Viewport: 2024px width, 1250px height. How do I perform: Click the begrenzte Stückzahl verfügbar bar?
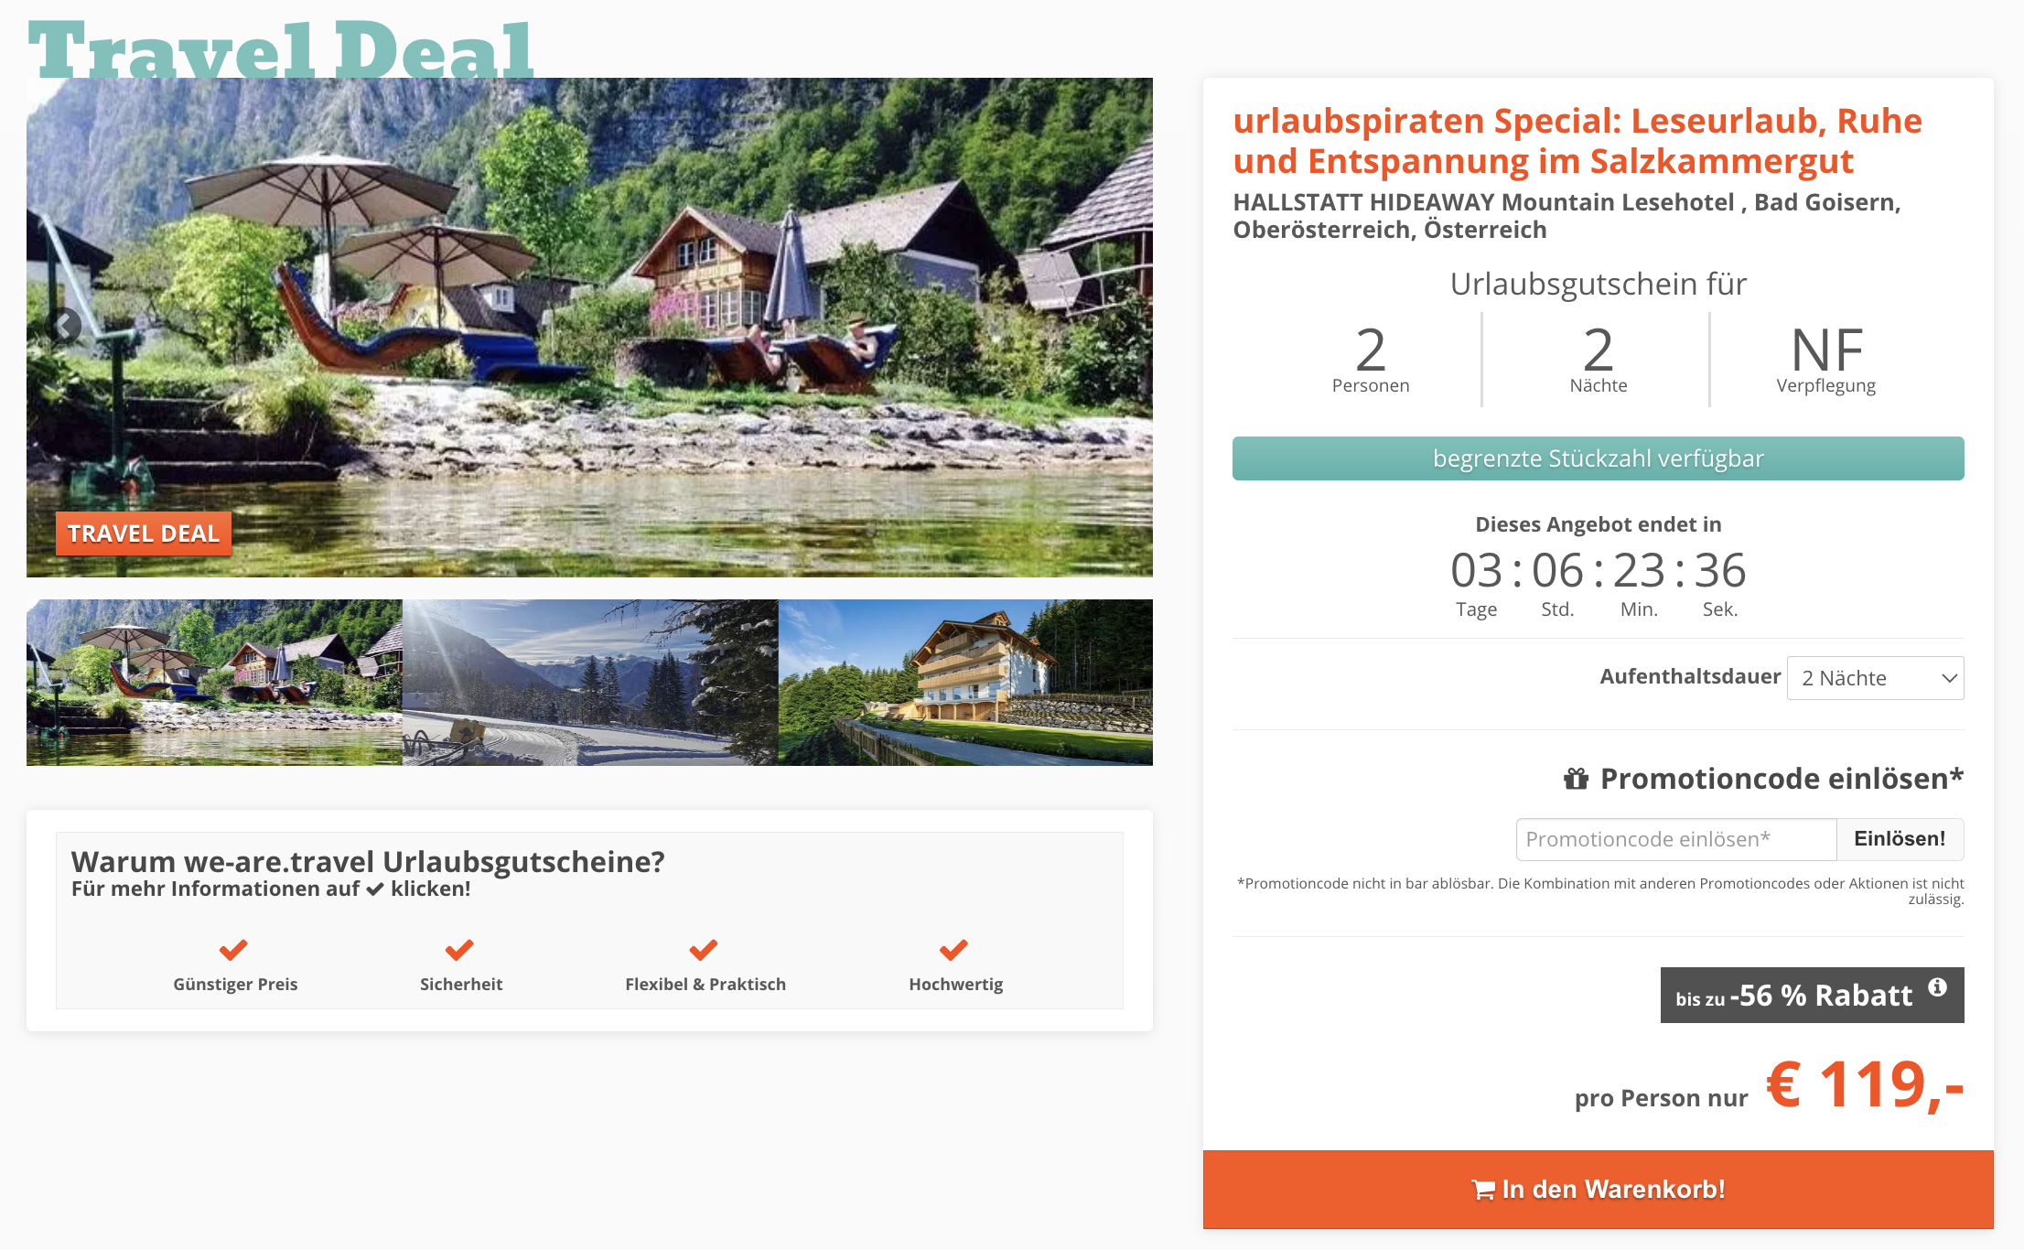tap(1598, 458)
